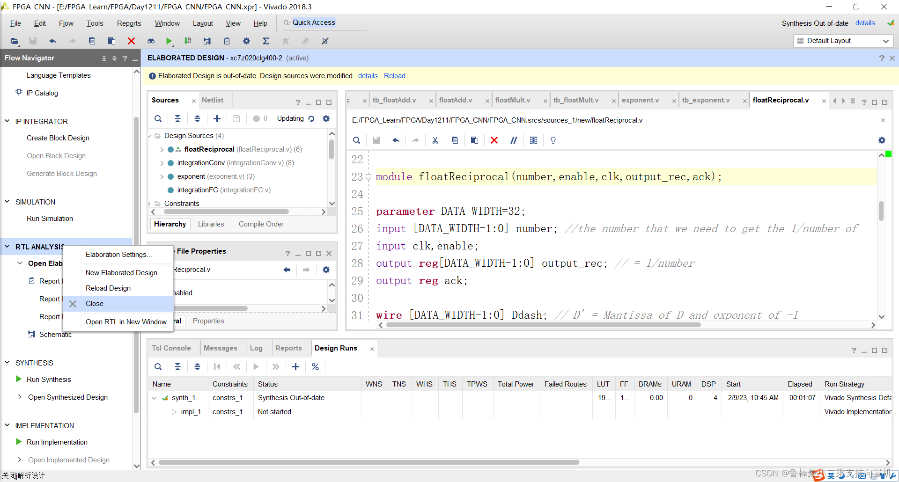Expand exponent source node
Screen dimensions: 899x482
162,176
